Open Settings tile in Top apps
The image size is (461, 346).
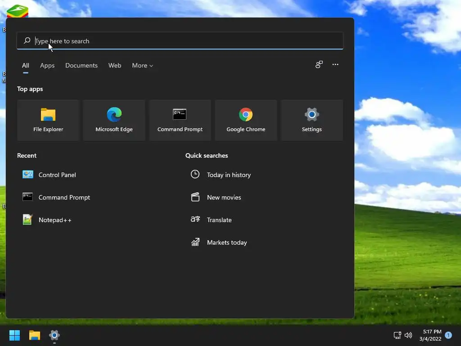point(312,120)
